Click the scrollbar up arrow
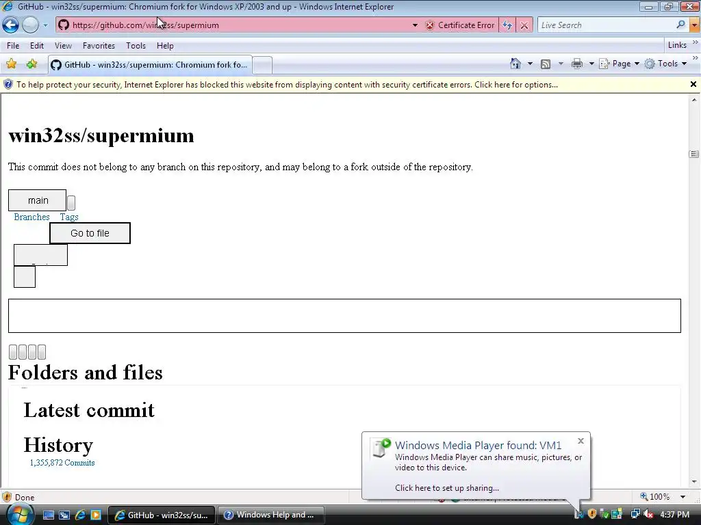This screenshot has height=525, width=701. pyautogui.click(x=694, y=100)
